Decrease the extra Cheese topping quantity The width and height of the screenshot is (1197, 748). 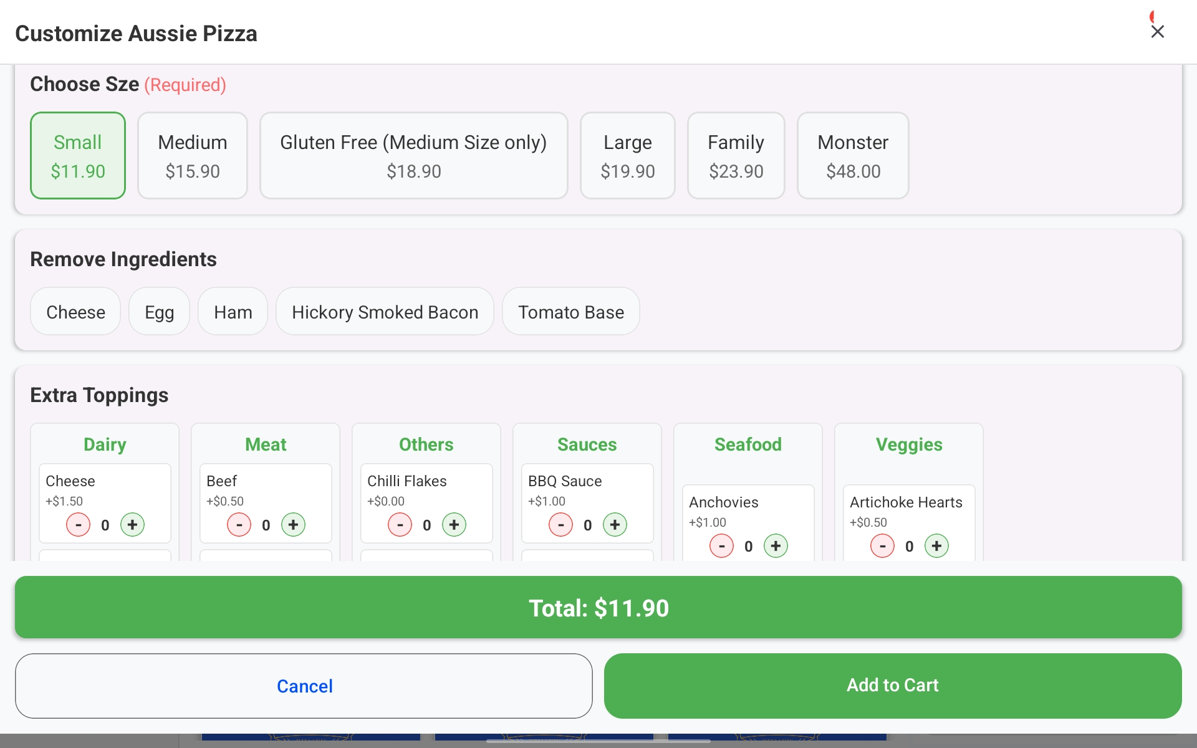pos(78,525)
